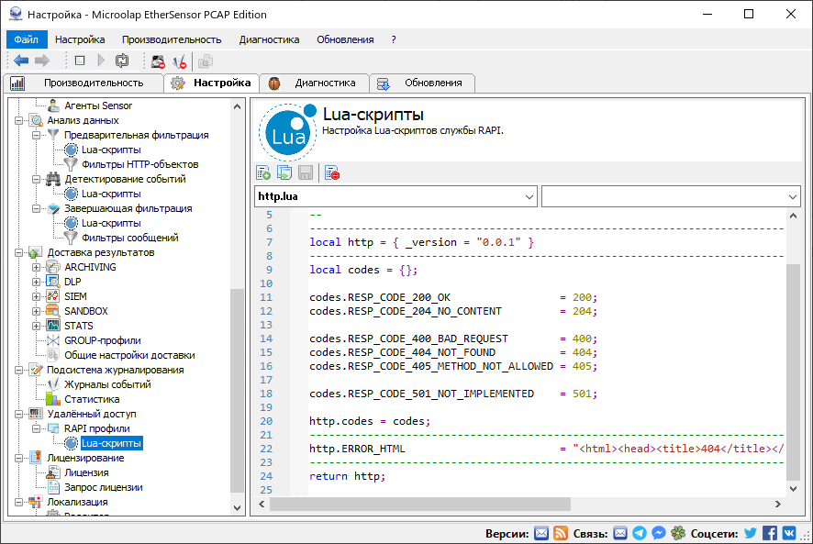Expand the ARCHIVING tree node
The image size is (813, 544).
coord(38,267)
